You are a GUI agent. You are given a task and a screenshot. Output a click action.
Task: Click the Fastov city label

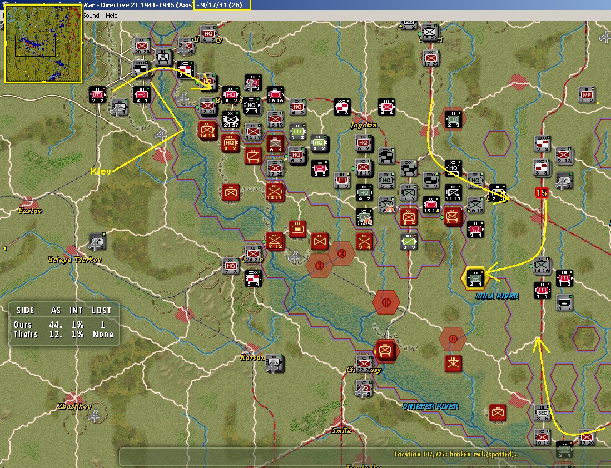pyautogui.click(x=30, y=211)
